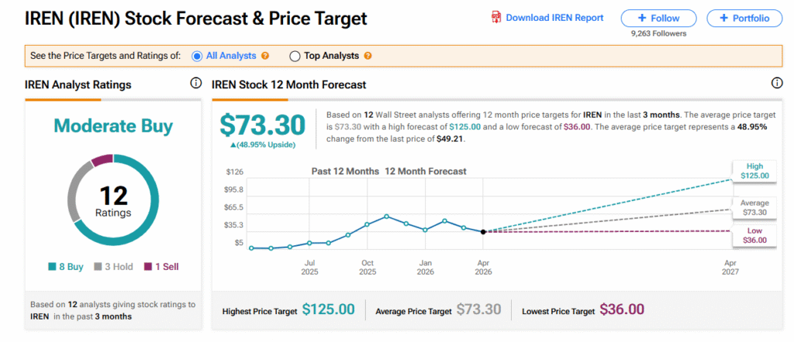Click info icon at right of 12 Month Forecast

tap(777, 84)
